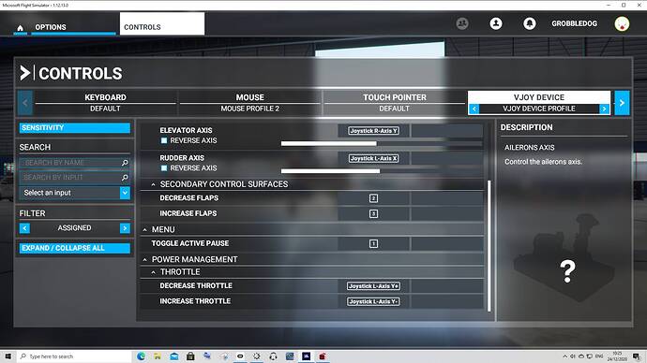
Task: Click the GROBBLEDOG username
Action: point(575,24)
